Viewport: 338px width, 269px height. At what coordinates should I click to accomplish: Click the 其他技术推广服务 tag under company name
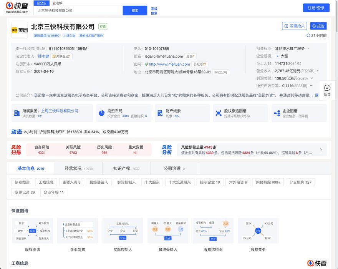91,36
